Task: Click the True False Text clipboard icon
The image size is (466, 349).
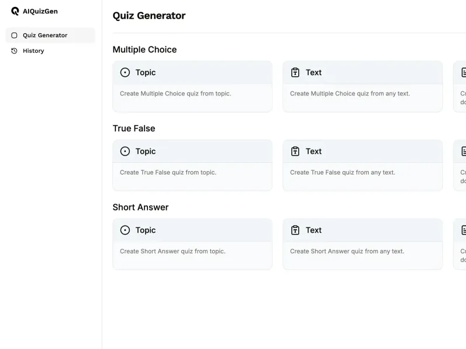Action: (x=295, y=151)
